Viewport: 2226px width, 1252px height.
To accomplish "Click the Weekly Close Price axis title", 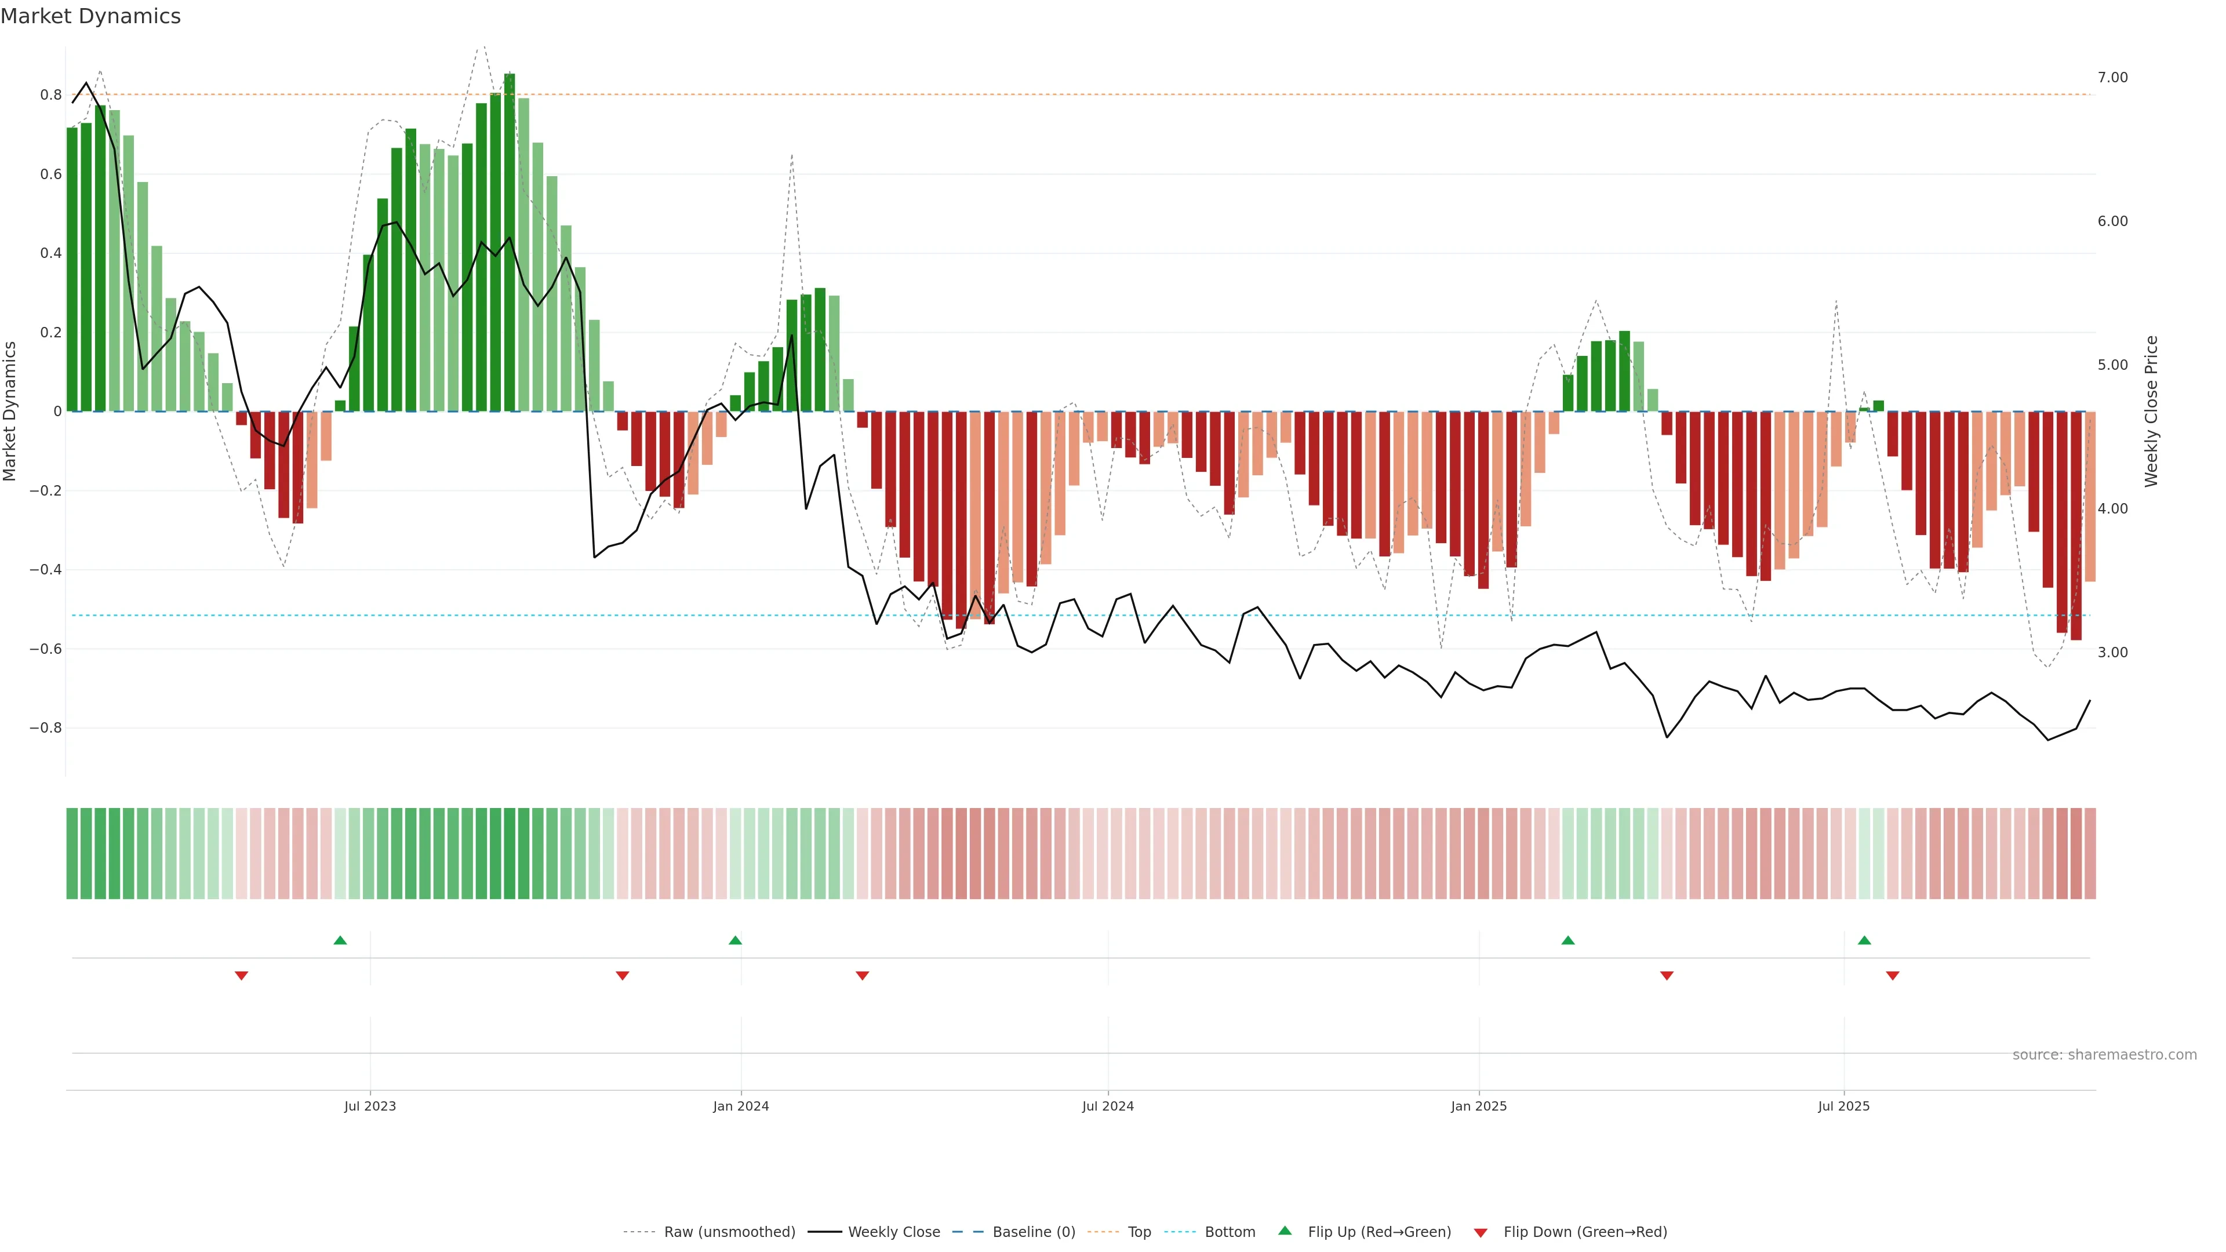I will (2152, 412).
